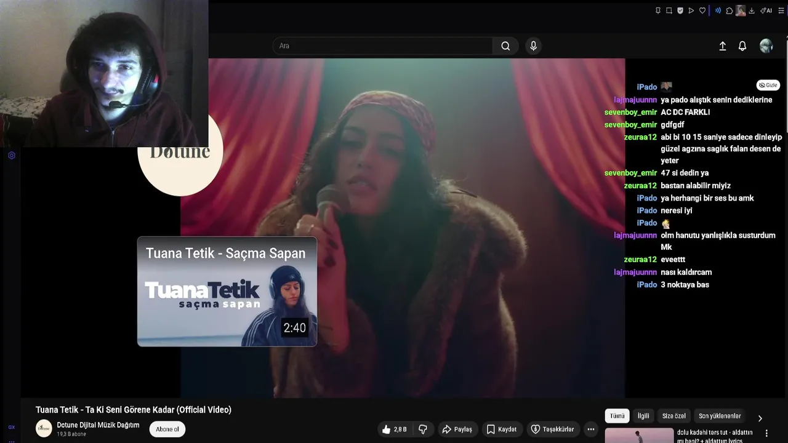Select the Tümü filter chip

(x=617, y=416)
